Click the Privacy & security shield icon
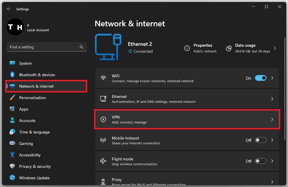 pyautogui.click(x=12, y=166)
